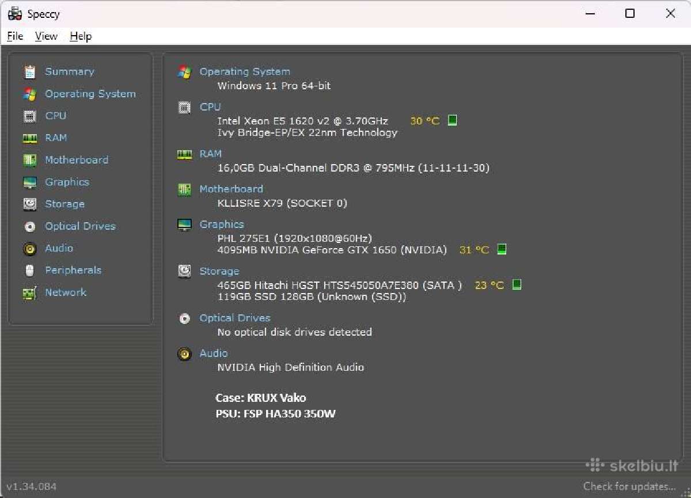
Task: View the Graphics section from sidebar
Action: click(67, 183)
